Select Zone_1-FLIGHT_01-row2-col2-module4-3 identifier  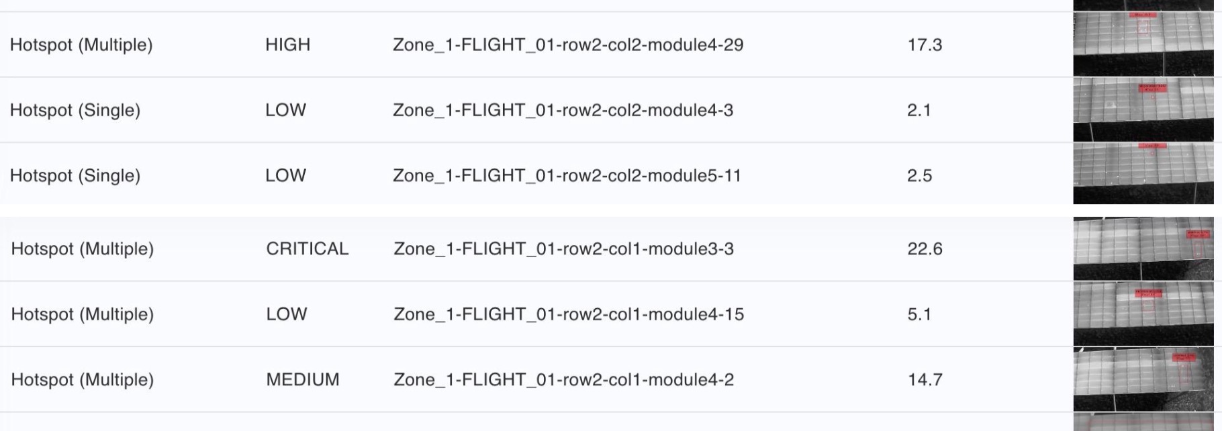pyautogui.click(x=563, y=110)
